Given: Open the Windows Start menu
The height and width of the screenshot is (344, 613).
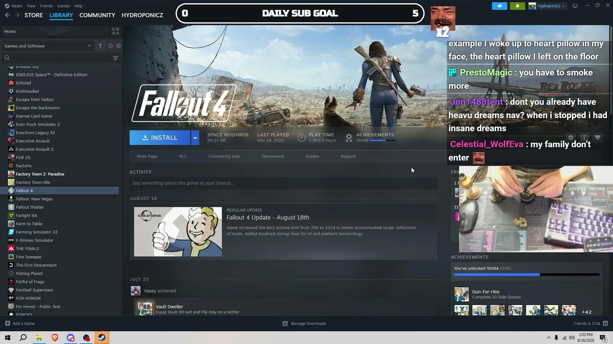Looking at the screenshot, I should point(8,338).
